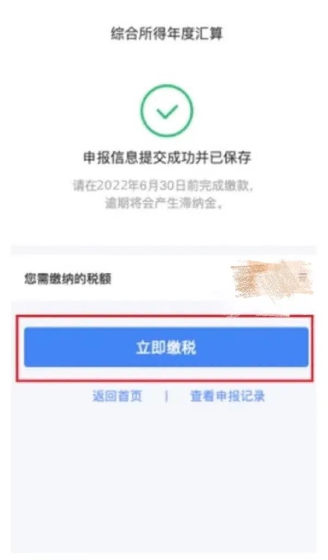Click the 综合所得年度汇算 page title
This screenshot has width=328, height=560.
click(x=167, y=34)
